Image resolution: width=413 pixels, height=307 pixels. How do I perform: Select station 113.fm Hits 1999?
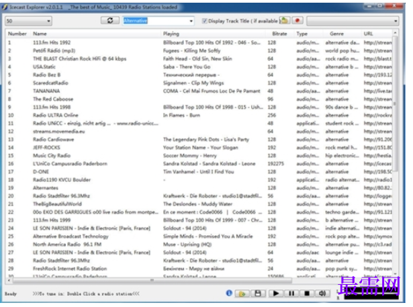click(199, 220)
